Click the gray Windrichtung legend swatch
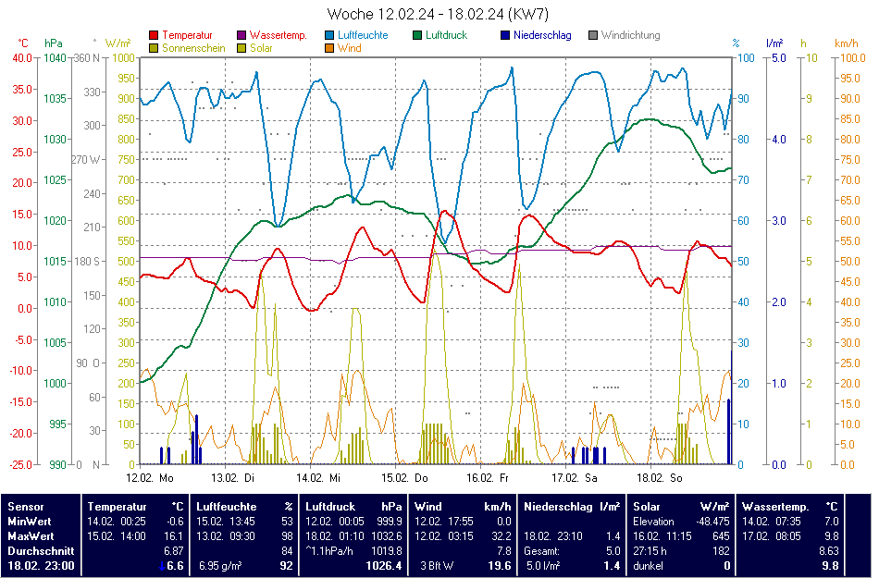Viewport: 879px width, 578px height. point(593,35)
